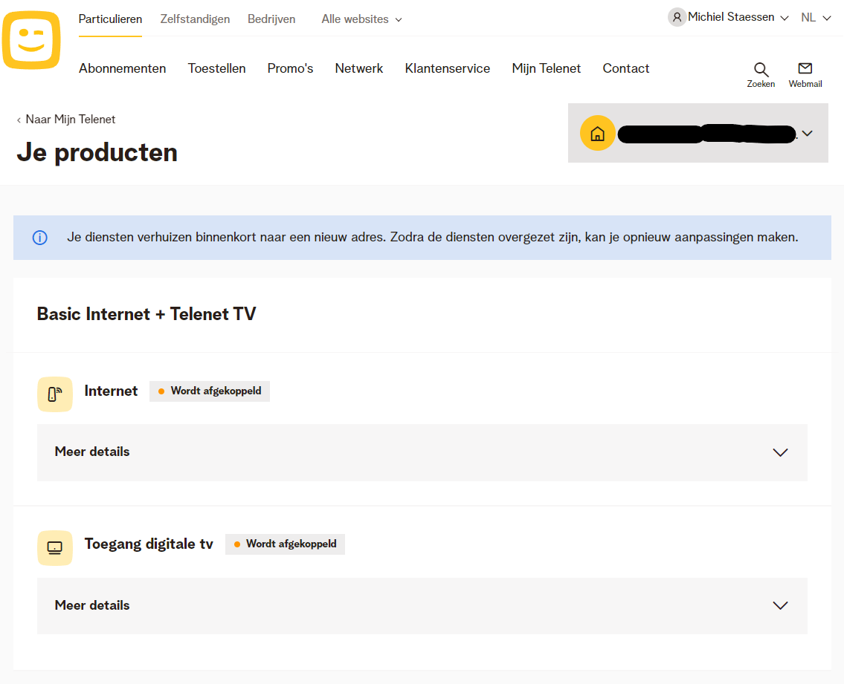Open Webmail envelope icon

pyautogui.click(x=805, y=68)
